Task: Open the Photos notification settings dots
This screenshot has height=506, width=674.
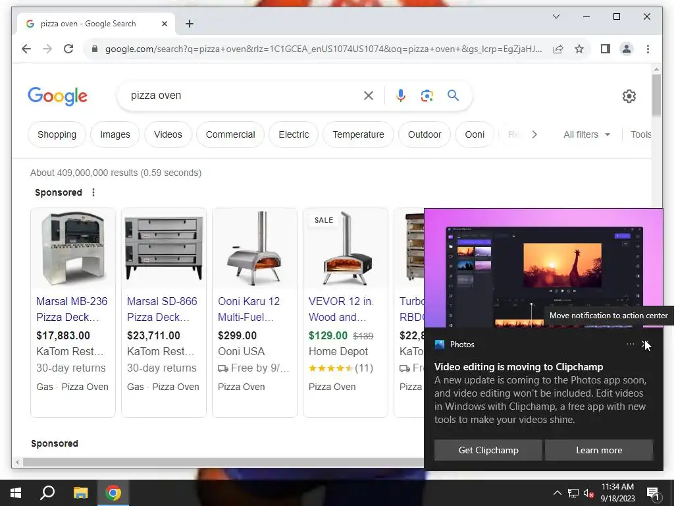Action: coord(630,344)
